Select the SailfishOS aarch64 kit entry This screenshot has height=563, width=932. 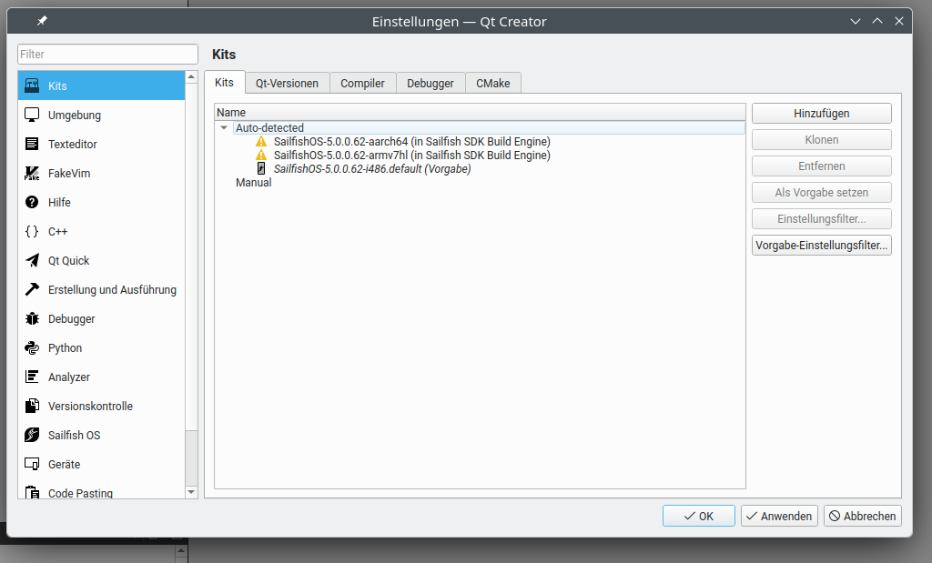point(411,142)
